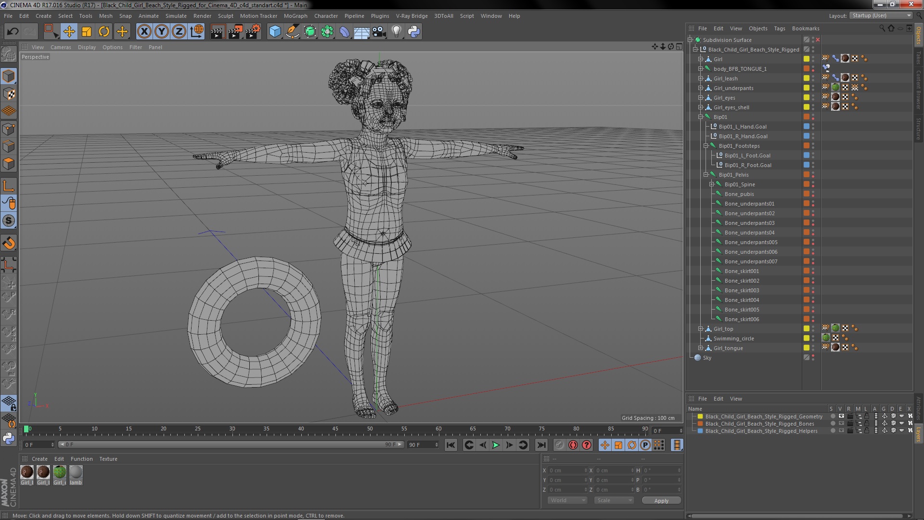Image resolution: width=924 pixels, height=520 pixels.
Task: Click the Record Active Objects button
Action: click(x=559, y=445)
